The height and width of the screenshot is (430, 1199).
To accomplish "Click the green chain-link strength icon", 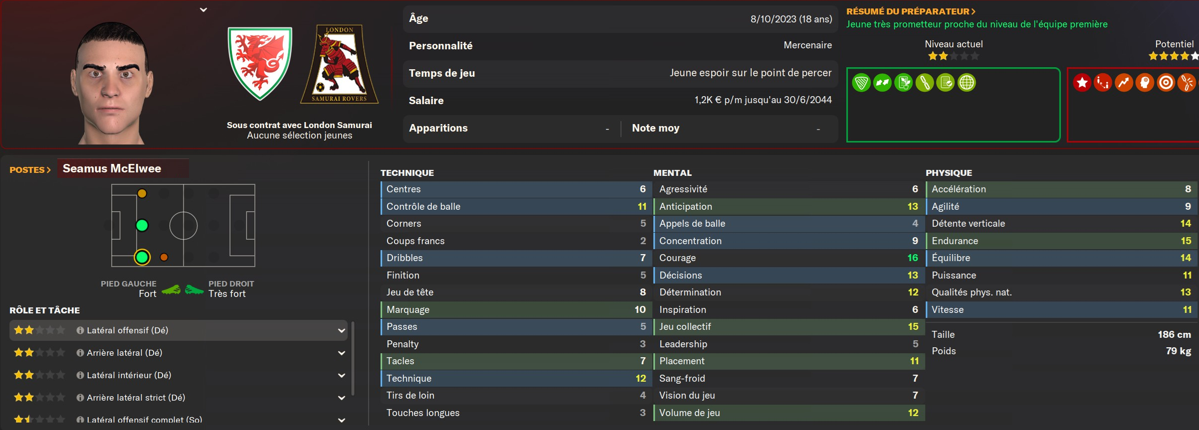I will coord(924,83).
